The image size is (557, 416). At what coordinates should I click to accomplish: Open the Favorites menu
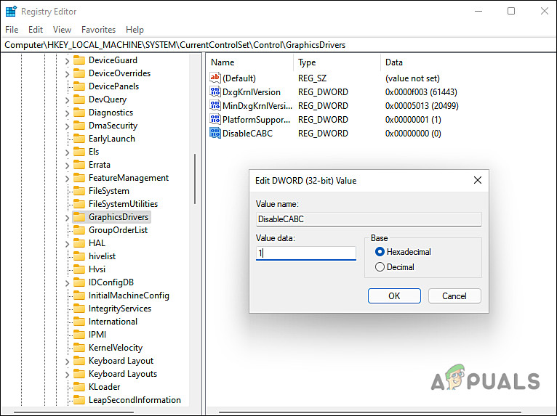[98, 30]
